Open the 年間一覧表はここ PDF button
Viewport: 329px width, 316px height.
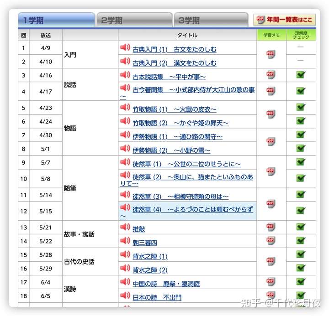284,20
